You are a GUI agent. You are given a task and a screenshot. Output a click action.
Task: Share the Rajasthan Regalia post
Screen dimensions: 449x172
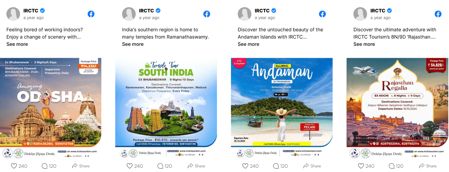tap(428, 166)
